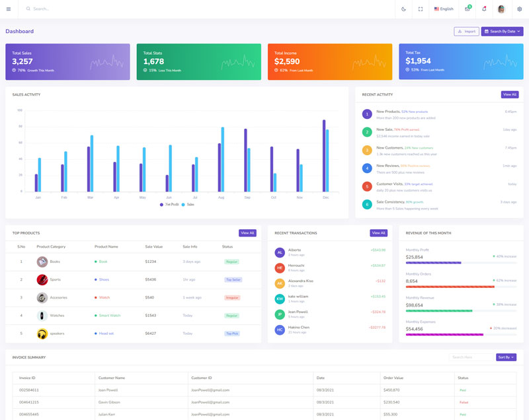Image resolution: width=529 pixels, height=420 pixels.
Task: Open notifications via the bell icon
Action: [x=484, y=9]
